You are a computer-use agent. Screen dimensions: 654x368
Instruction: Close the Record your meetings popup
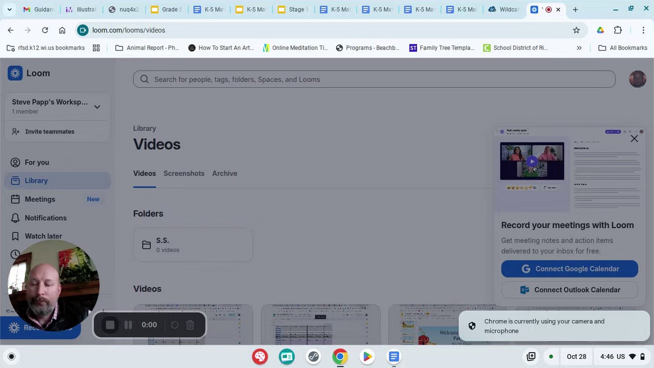[634, 139]
